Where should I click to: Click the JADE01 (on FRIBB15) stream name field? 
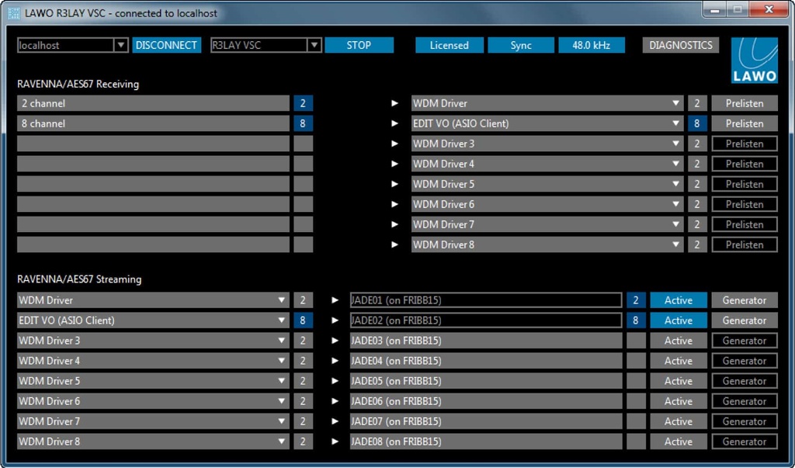tap(486, 300)
